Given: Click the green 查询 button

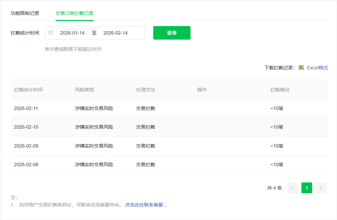Looking at the screenshot, I should click(x=172, y=32).
